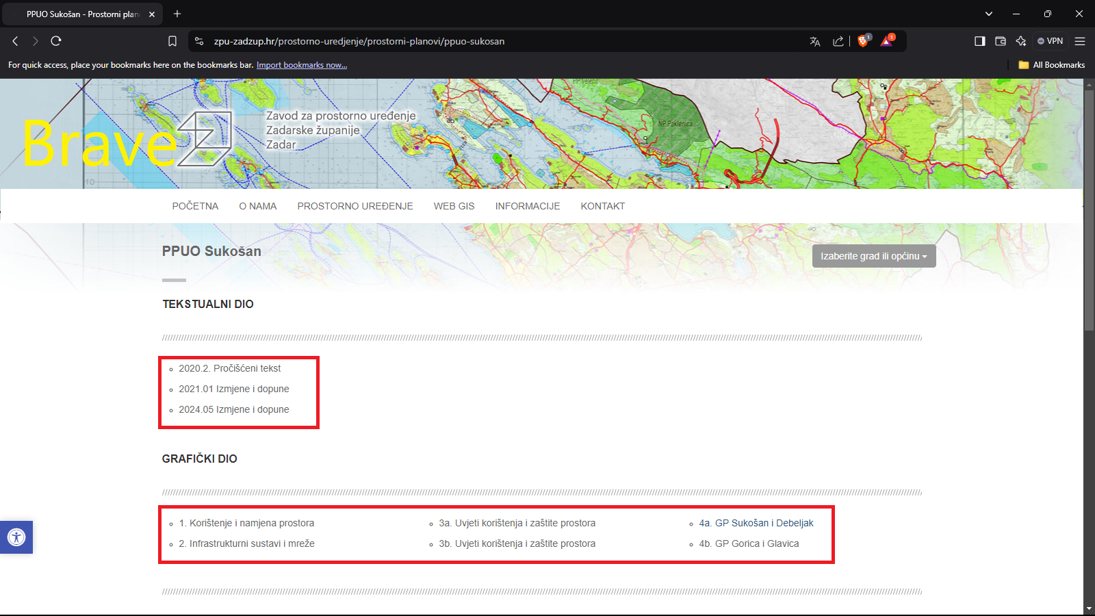The width and height of the screenshot is (1095, 616).
Task: Open Brave Wallet icon
Action: pyautogui.click(x=1000, y=41)
